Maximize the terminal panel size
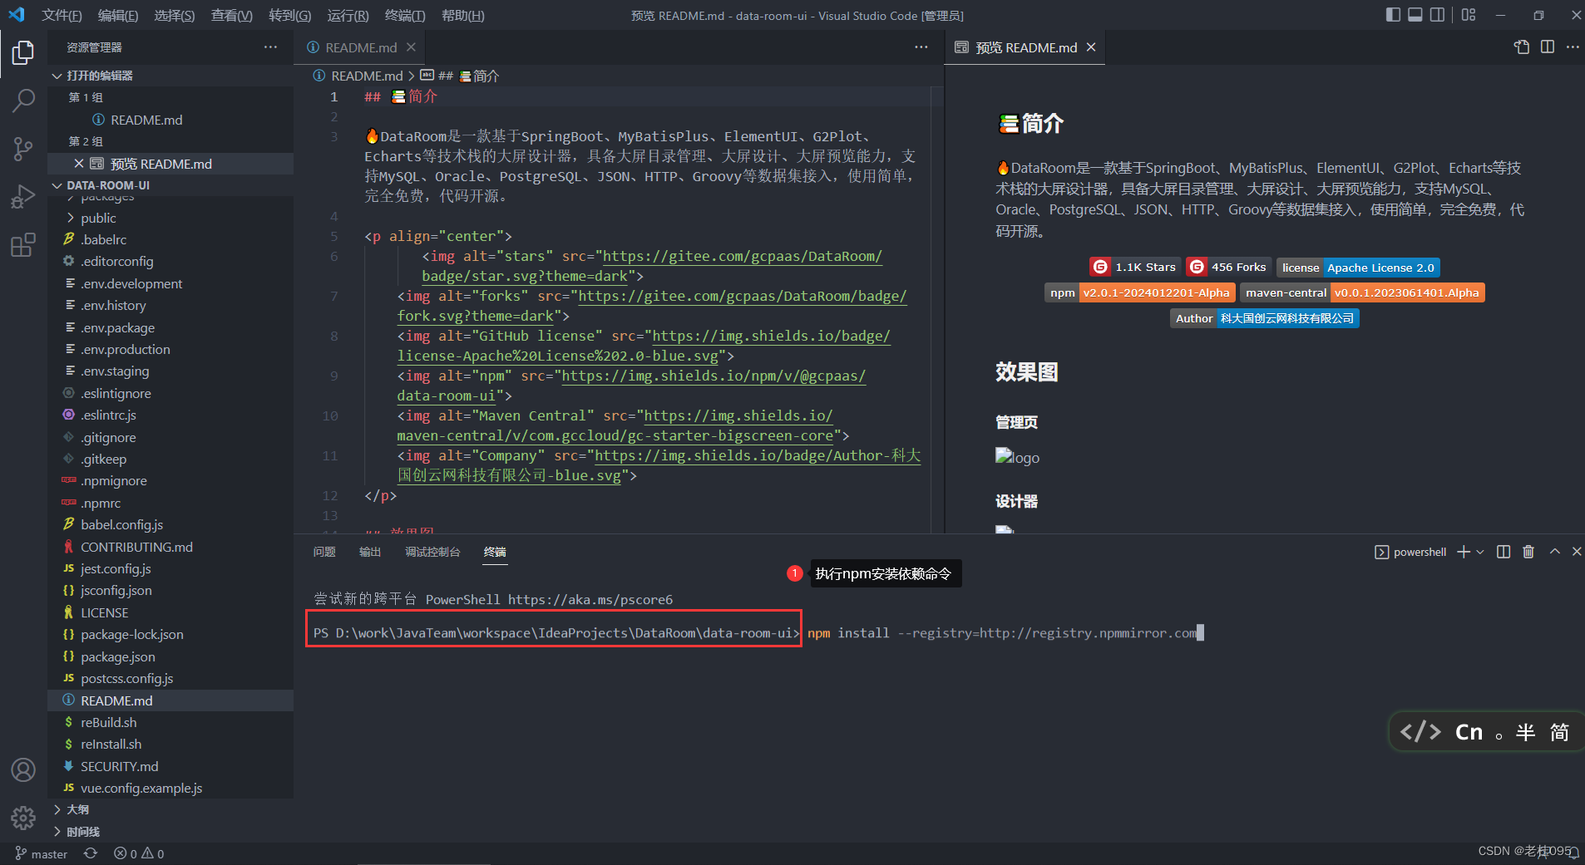Screen dimensions: 1585x865 tap(1554, 552)
